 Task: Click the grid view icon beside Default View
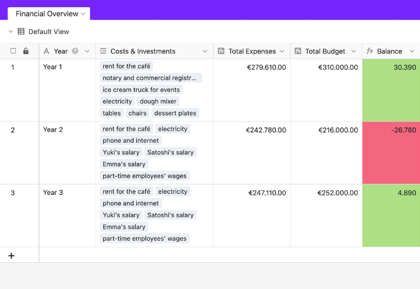click(21, 31)
